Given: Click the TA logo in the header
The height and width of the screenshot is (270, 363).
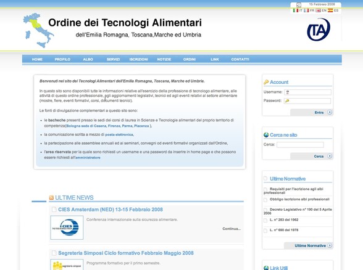Looking at the screenshot, I should click(319, 30).
